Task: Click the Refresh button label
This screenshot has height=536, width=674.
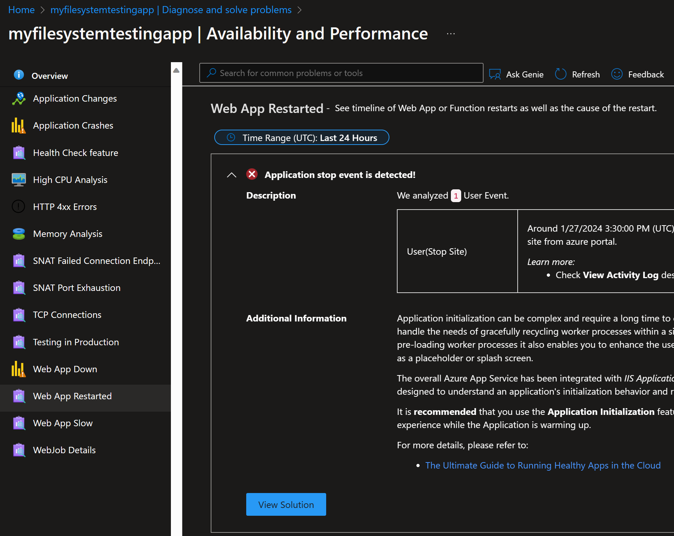Action: coord(586,75)
